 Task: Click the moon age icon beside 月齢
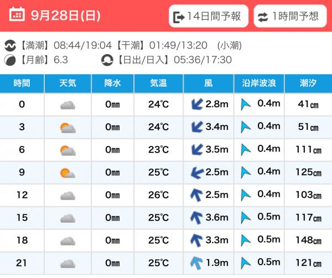pos(10,60)
